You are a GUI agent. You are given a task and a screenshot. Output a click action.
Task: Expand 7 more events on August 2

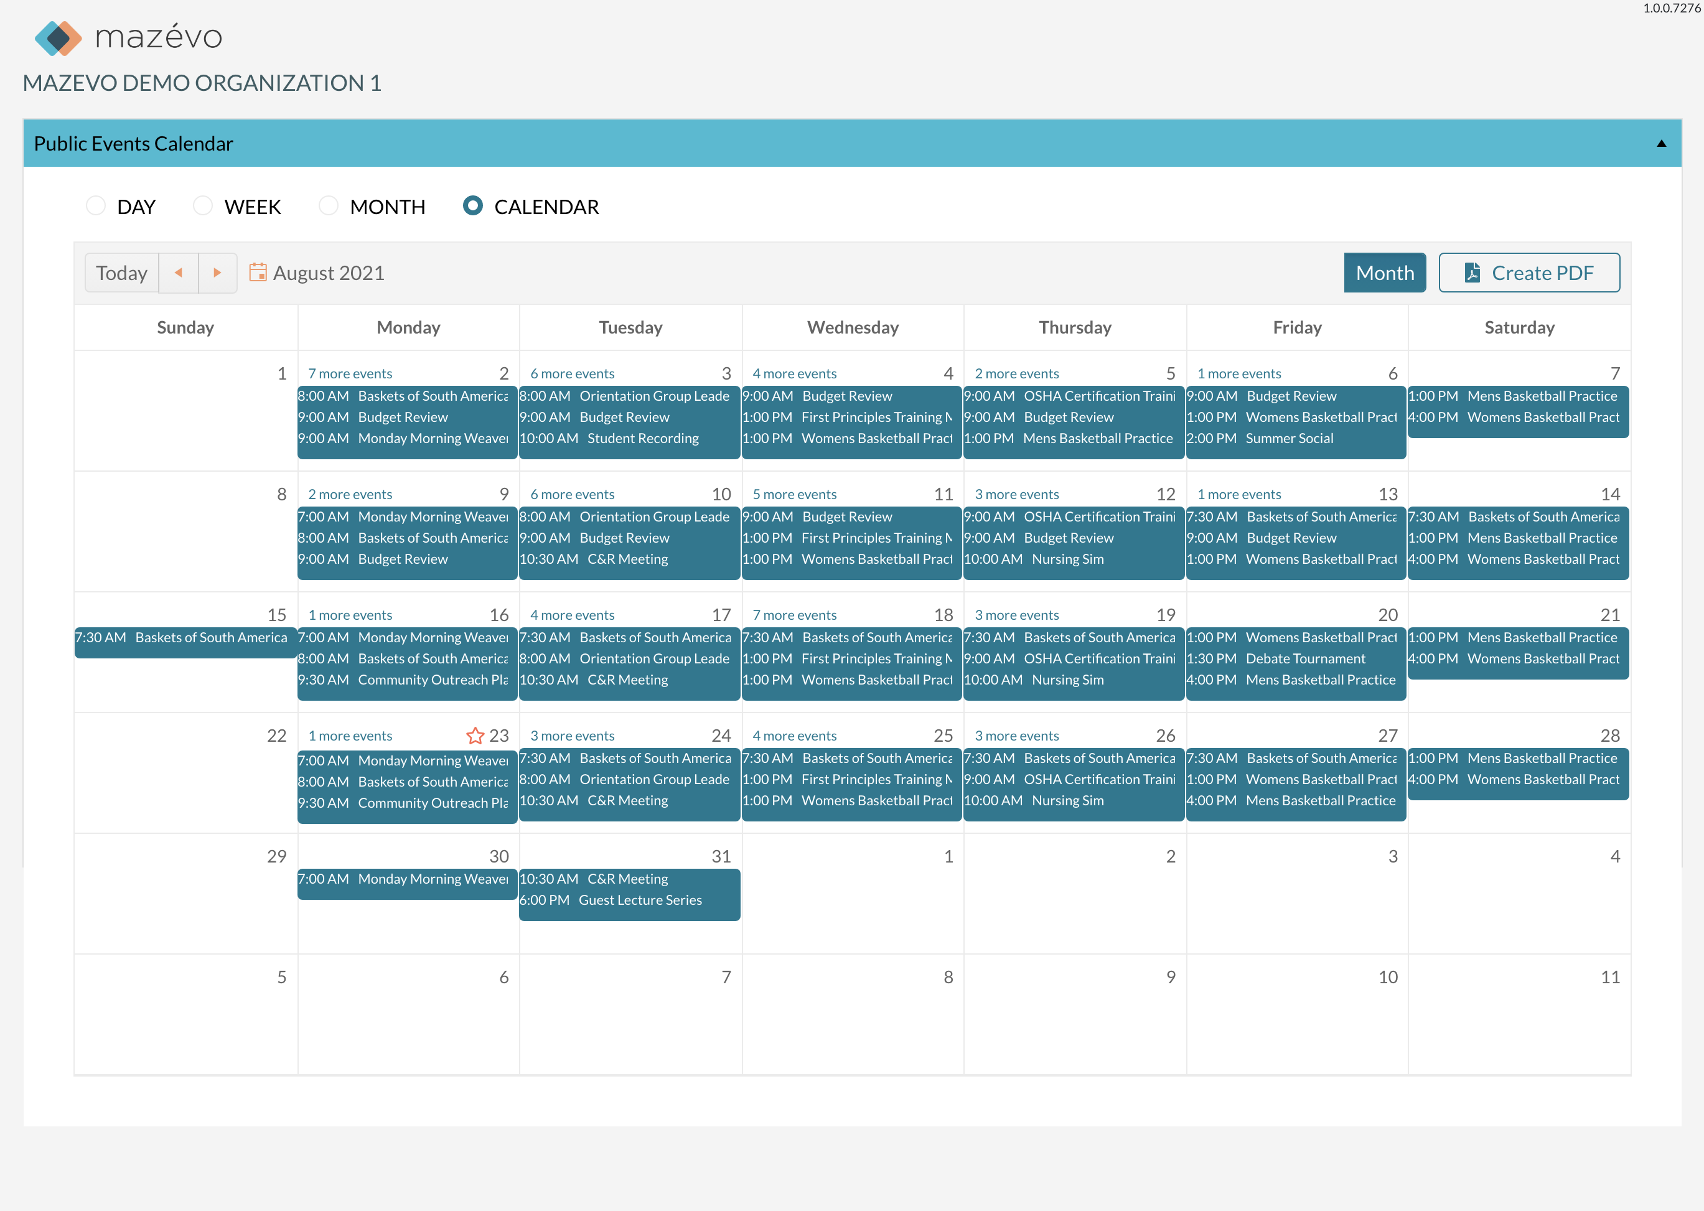click(x=350, y=373)
